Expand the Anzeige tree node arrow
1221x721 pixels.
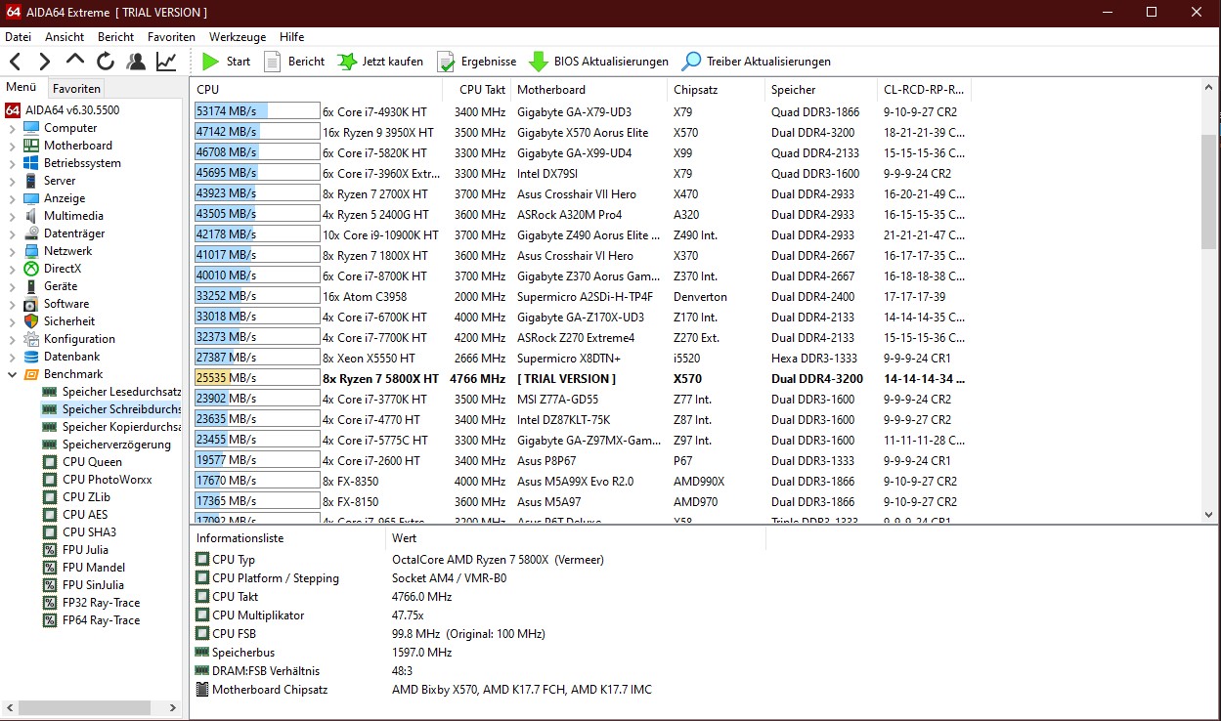12,198
